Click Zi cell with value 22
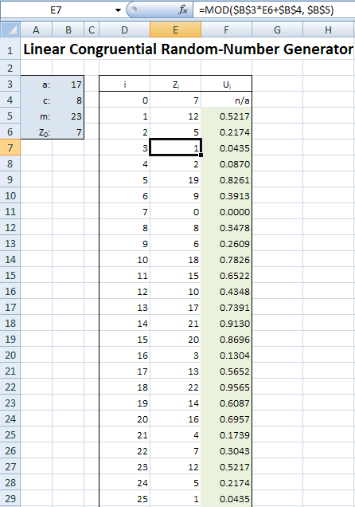The image size is (355, 507). 176,387
